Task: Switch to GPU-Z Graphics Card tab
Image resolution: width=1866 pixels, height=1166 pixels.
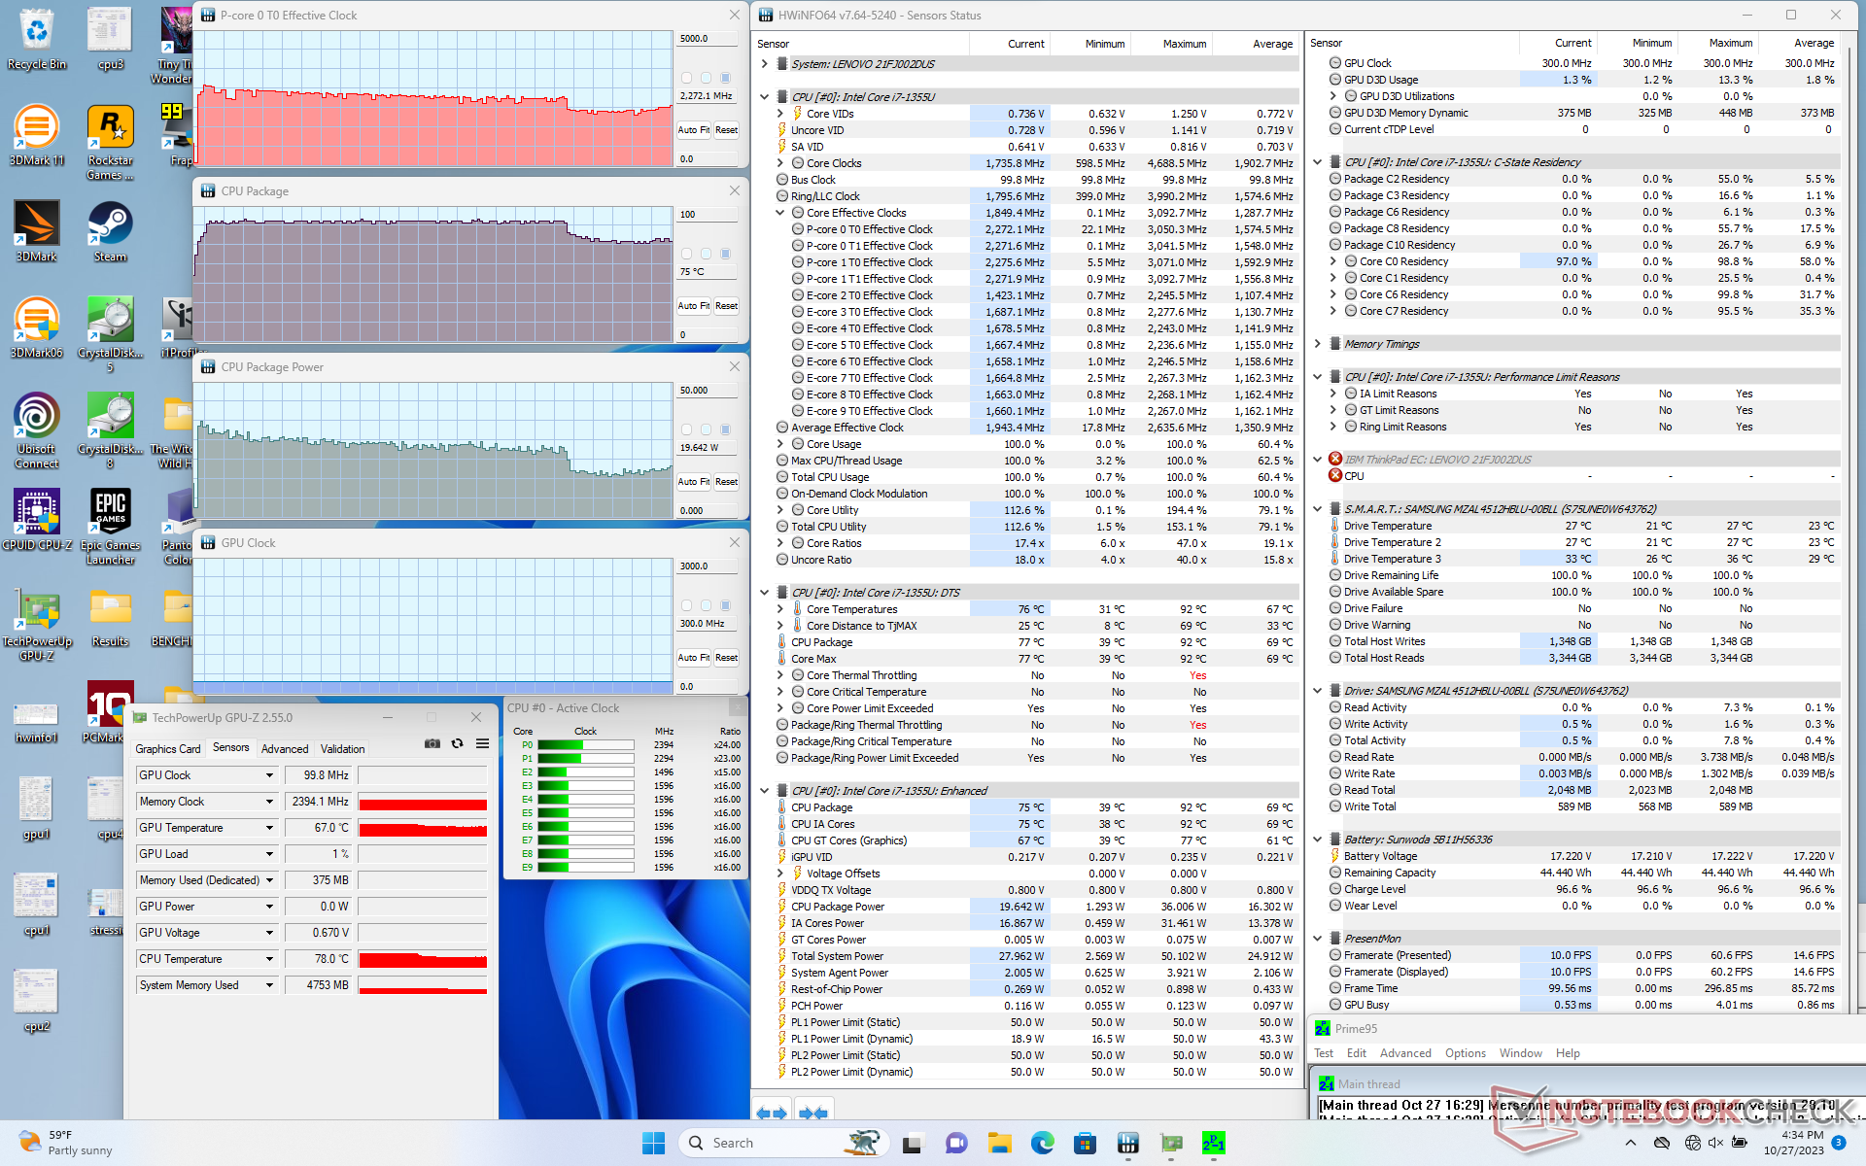Action: (x=167, y=749)
